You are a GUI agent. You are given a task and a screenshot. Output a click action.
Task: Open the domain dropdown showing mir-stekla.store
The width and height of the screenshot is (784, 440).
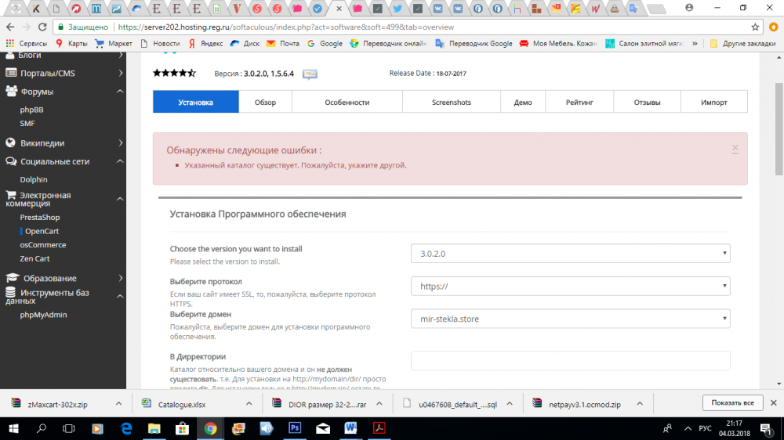[x=571, y=319]
